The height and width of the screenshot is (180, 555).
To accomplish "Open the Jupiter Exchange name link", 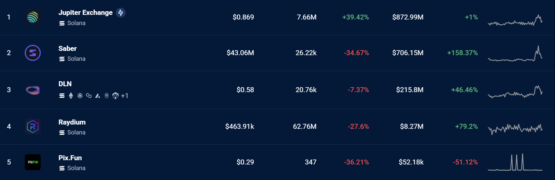I will pyautogui.click(x=85, y=13).
